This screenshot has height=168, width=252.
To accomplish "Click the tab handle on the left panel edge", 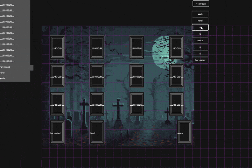I will (32, 68).
